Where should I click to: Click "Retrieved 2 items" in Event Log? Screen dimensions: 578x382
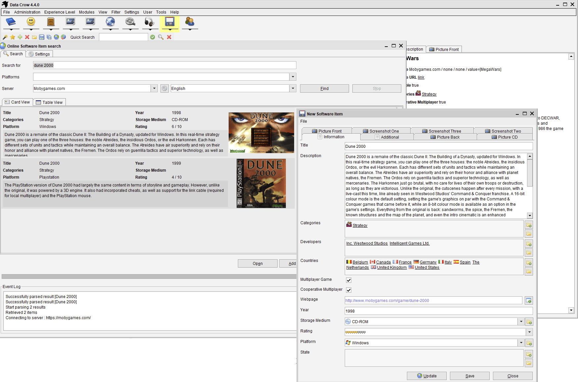pyautogui.click(x=22, y=313)
